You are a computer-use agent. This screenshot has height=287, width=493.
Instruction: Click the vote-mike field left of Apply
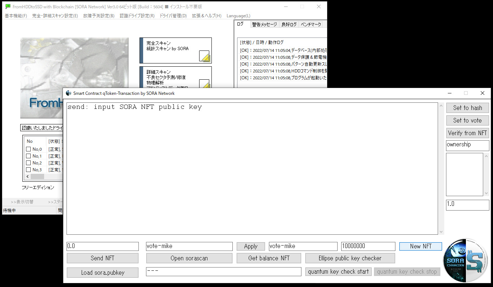(189, 246)
